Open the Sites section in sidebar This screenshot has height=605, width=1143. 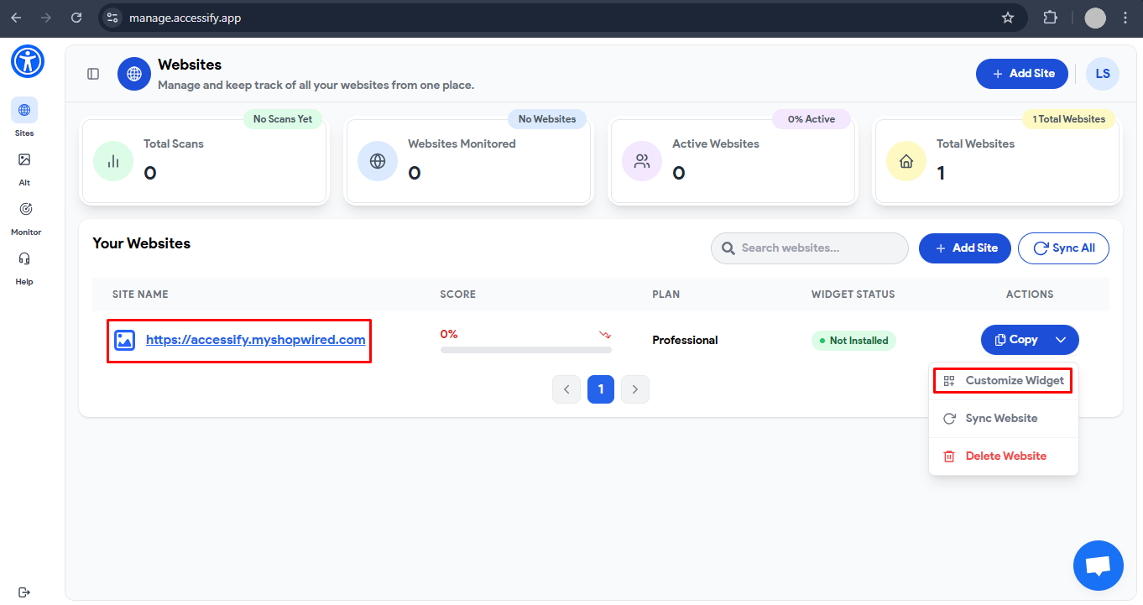[x=23, y=115]
